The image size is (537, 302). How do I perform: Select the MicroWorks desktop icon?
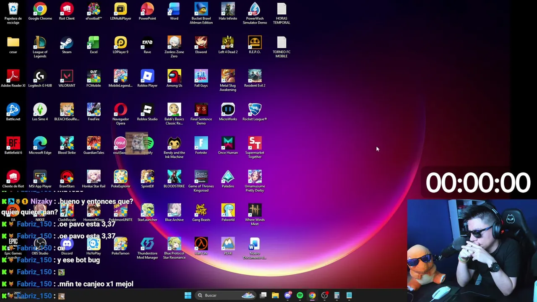(x=228, y=112)
